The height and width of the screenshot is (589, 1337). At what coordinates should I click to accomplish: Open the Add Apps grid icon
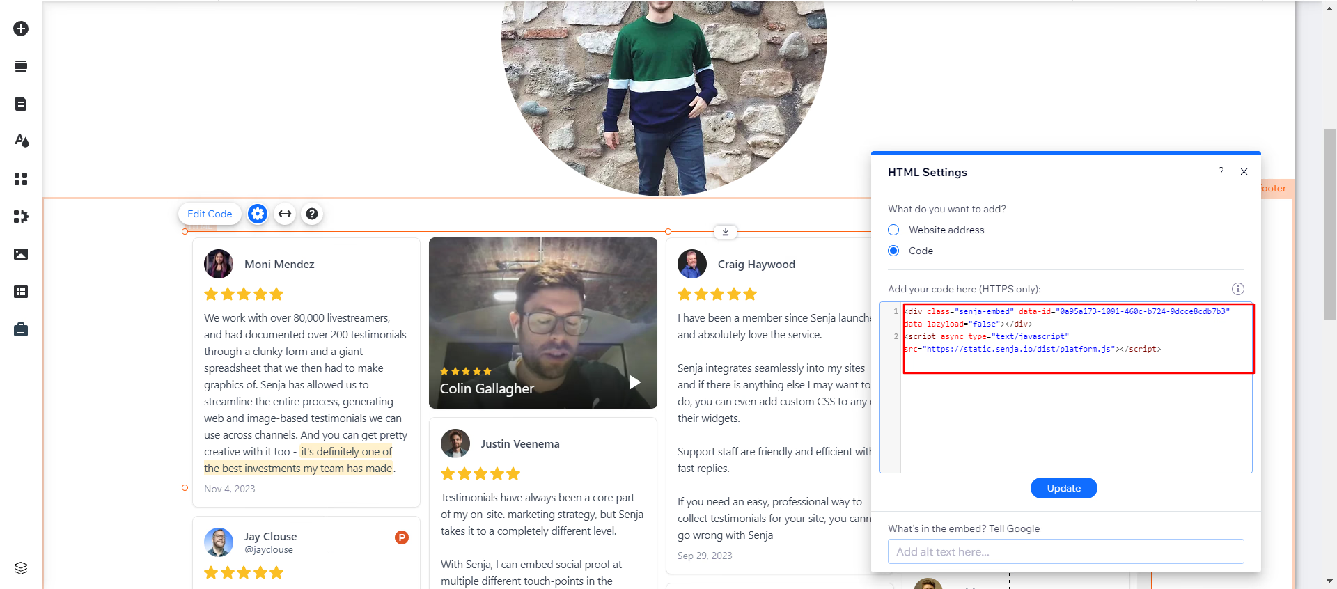pyautogui.click(x=21, y=179)
